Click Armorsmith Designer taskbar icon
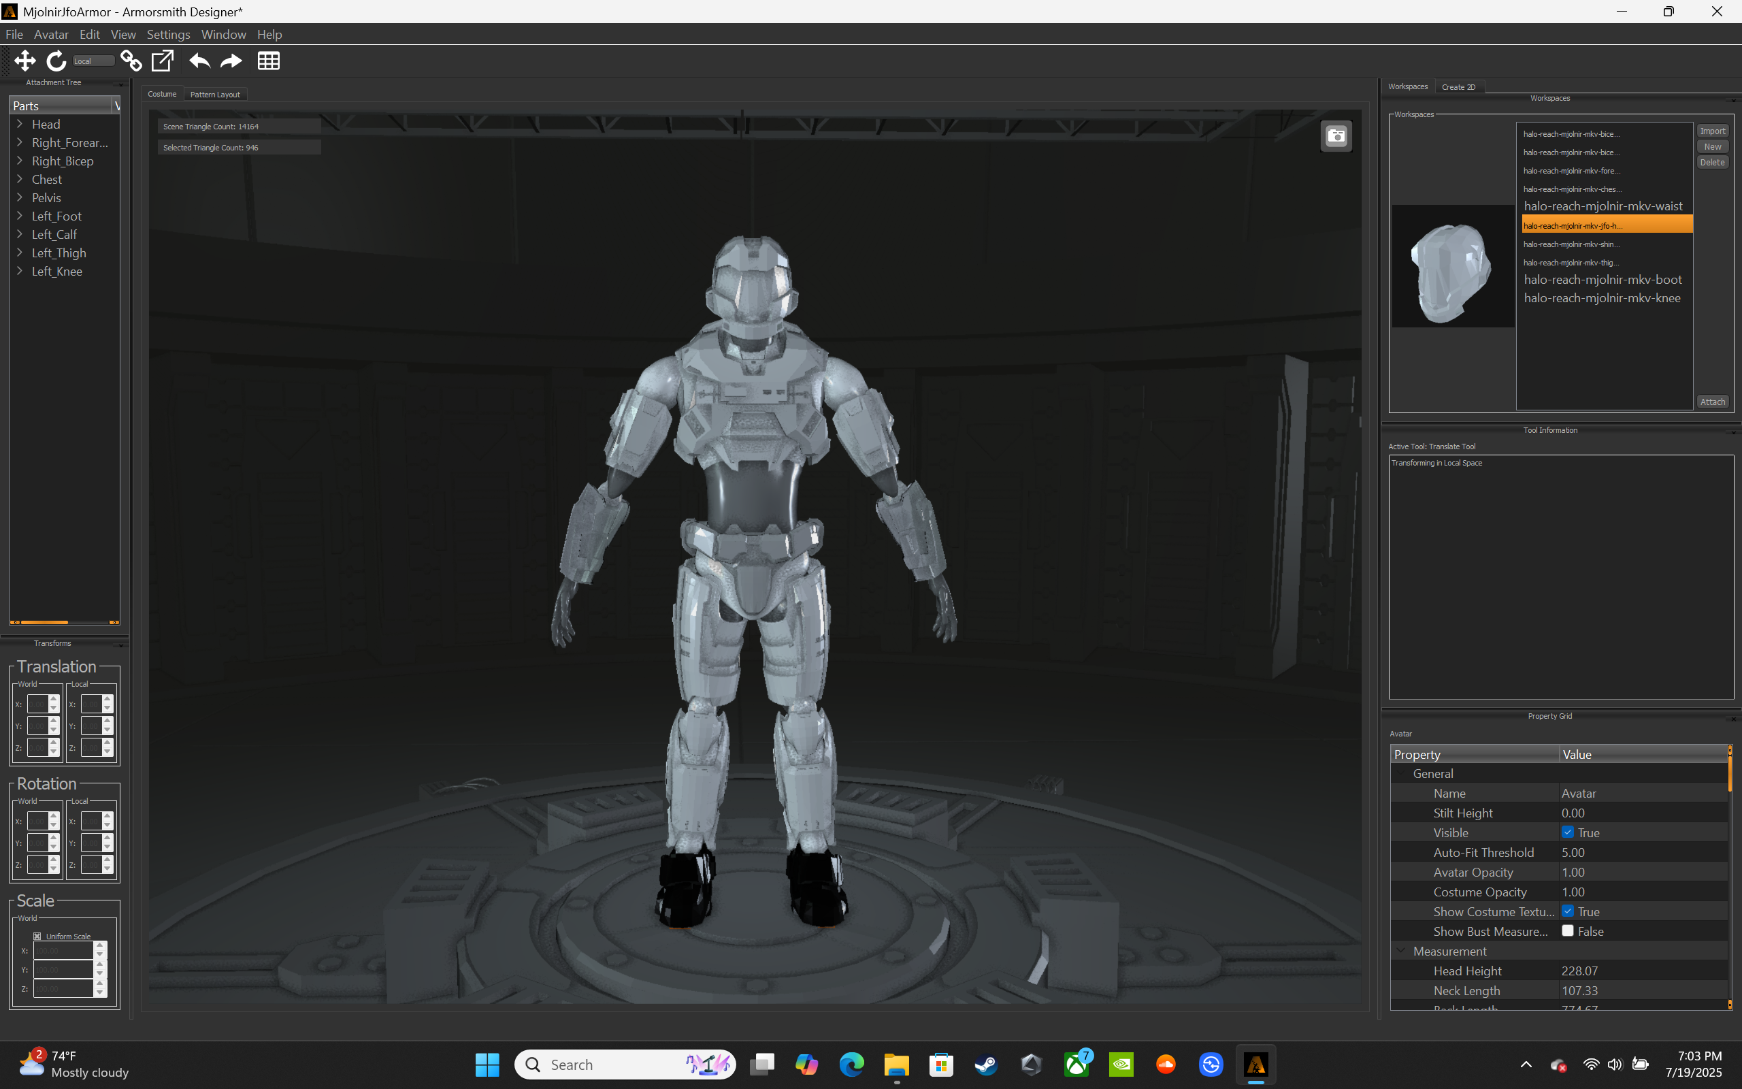 pos(1256,1064)
